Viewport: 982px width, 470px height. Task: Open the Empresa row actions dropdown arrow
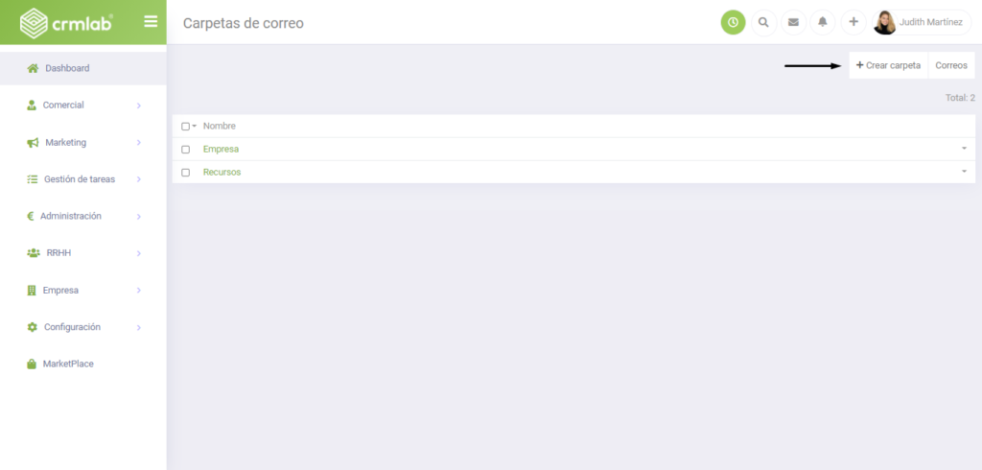pyautogui.click(x=964, y=149)
